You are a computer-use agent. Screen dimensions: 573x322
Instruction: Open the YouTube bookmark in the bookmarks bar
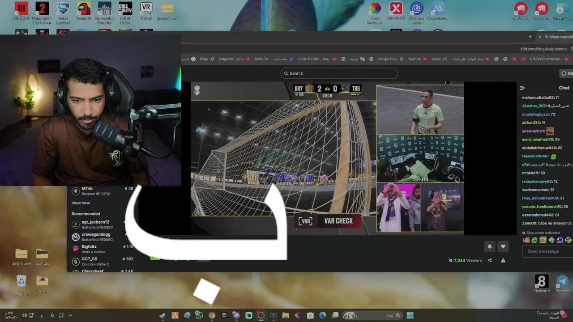(414, 59)
